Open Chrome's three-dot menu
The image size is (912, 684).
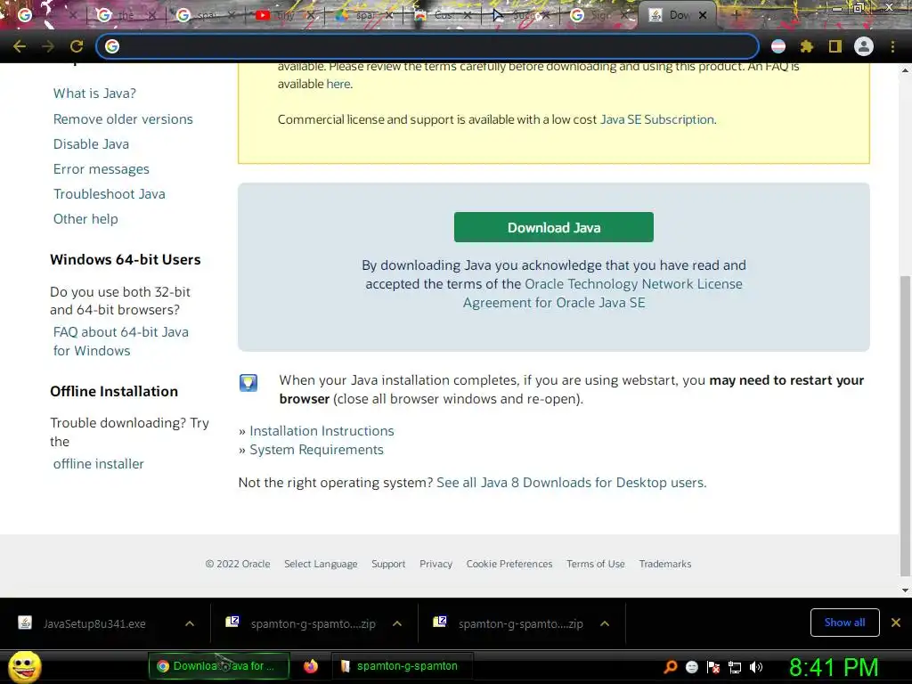coord(892,46)
